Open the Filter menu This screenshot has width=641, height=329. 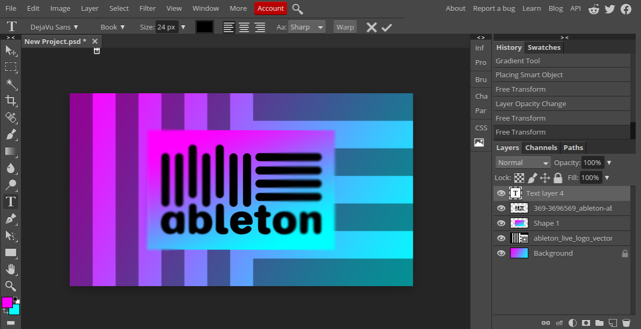(148, 8)
